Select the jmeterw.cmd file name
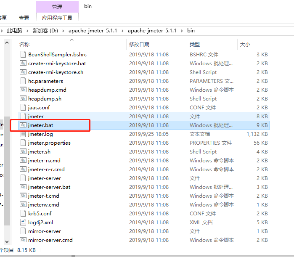This screenshot has height=257, width=294. [44, 204]
